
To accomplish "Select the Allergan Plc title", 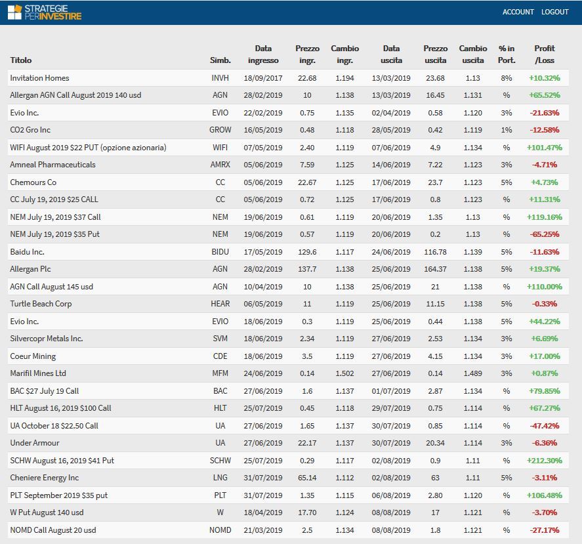I will point(30,269).
